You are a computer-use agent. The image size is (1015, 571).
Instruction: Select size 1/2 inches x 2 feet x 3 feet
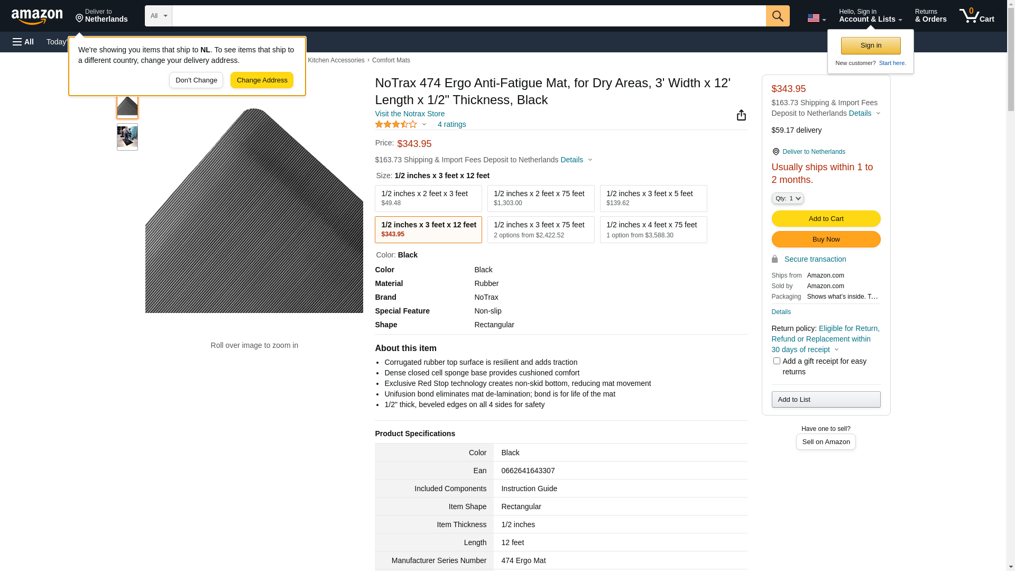pyautogui.click(x=428, y=198)
